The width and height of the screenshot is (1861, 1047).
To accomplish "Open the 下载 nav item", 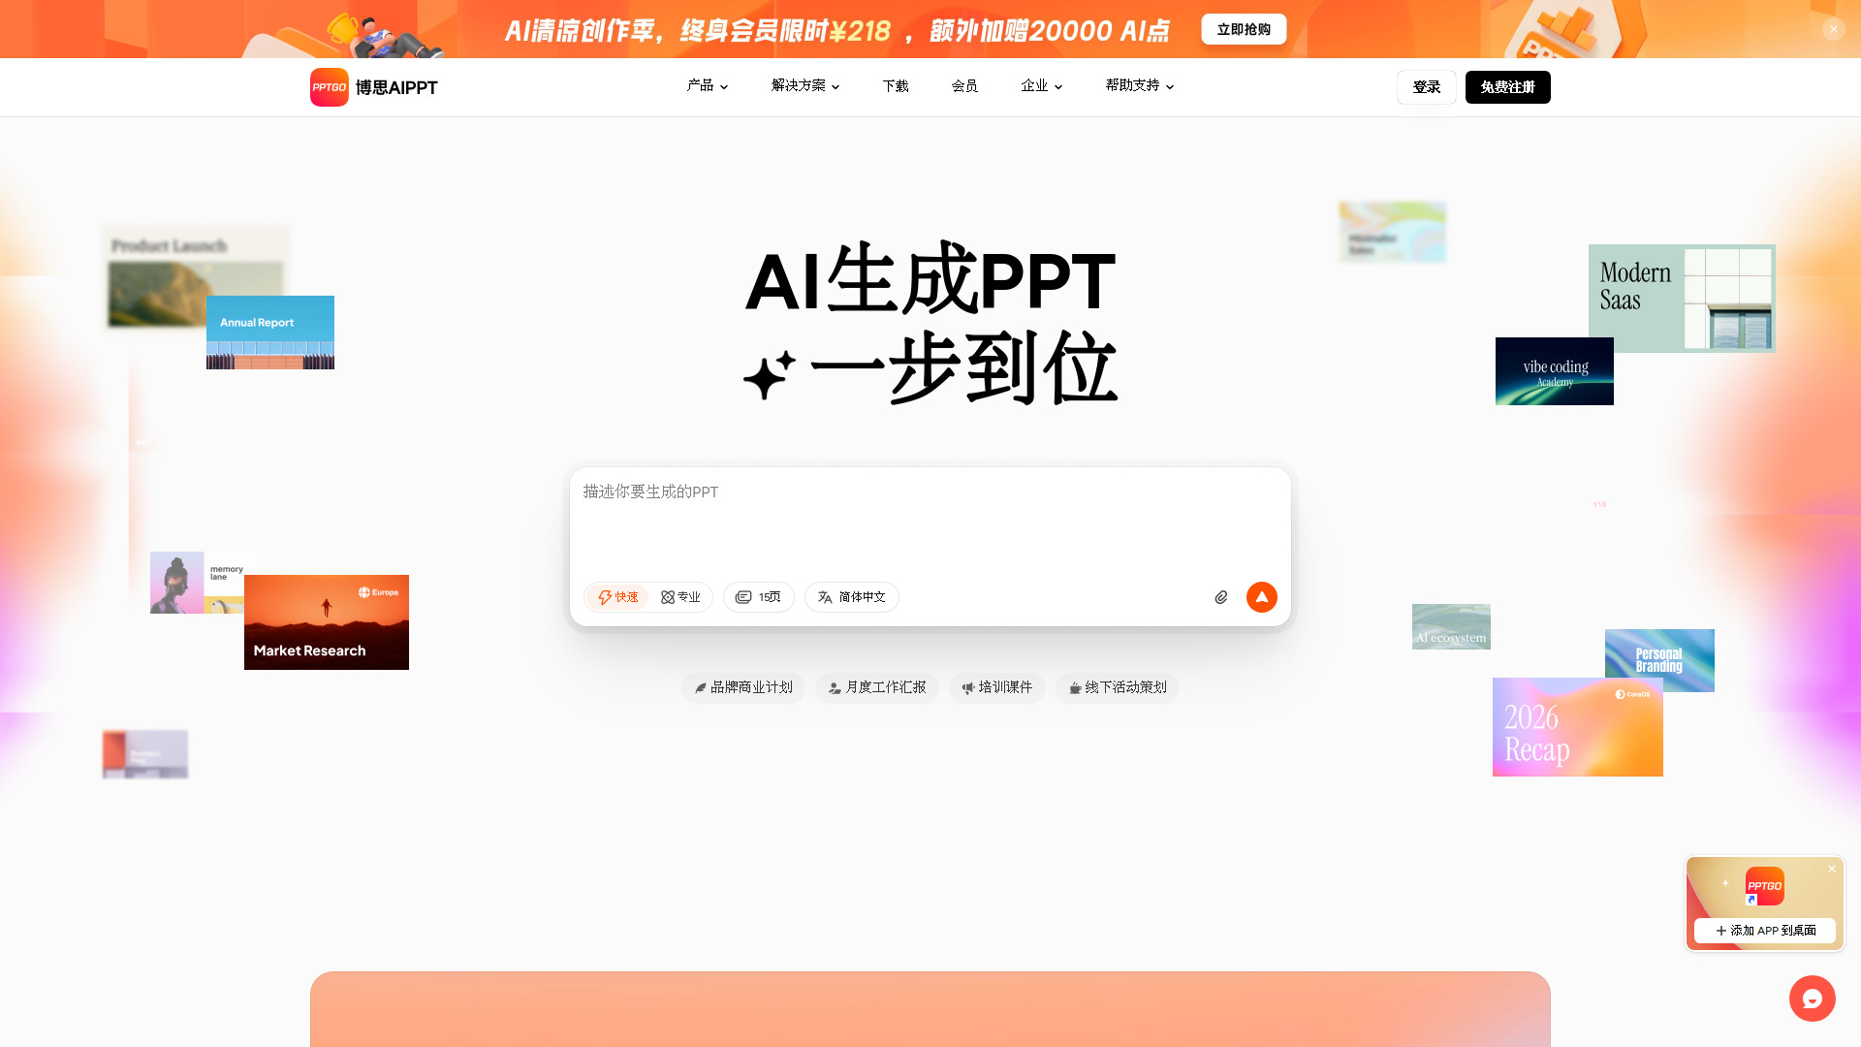I will (896, 86).
